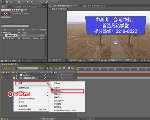The image size is (150, 120).
Task: Select the Puppet Pin tool
Action: tap(52, 2)
